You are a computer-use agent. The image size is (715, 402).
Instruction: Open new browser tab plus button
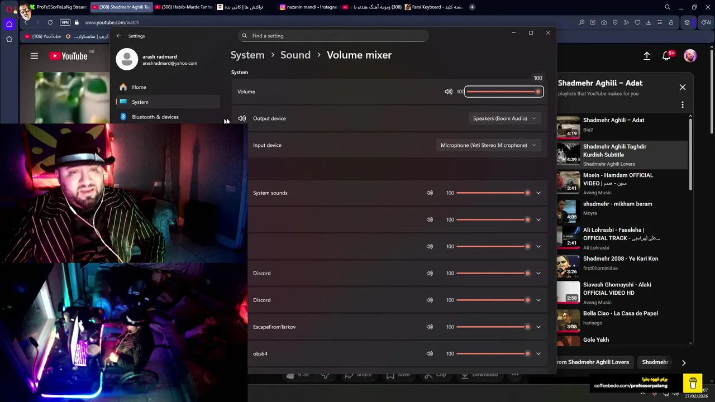point(472,7)
